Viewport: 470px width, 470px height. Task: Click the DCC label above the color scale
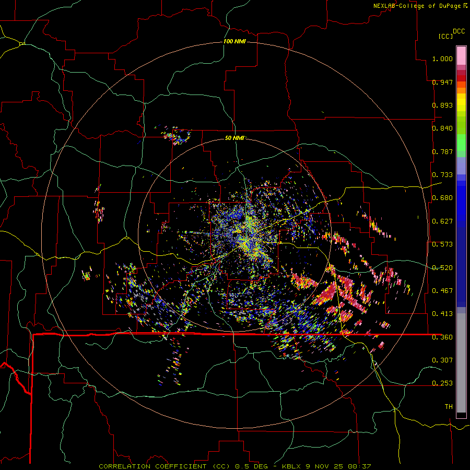click(459, 31)
